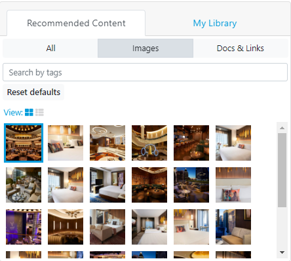Click the vertical scrollbar thumb
291x261 pixels.
click(x=282, y=170)
